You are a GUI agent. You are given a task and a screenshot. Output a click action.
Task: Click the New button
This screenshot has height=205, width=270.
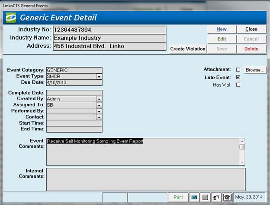222,29
